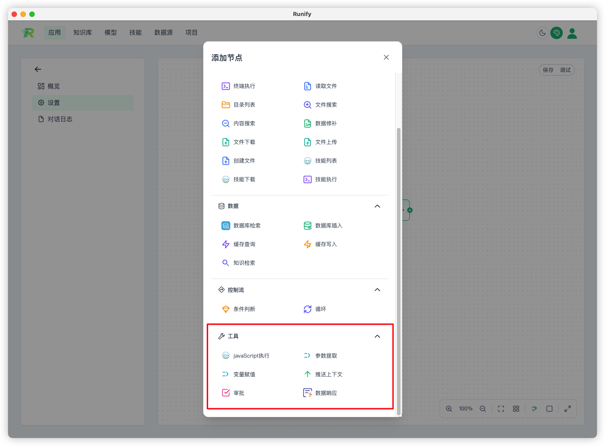Go to the 技能 tab
This screenshot has height=446, width=605.
[136, 32]
